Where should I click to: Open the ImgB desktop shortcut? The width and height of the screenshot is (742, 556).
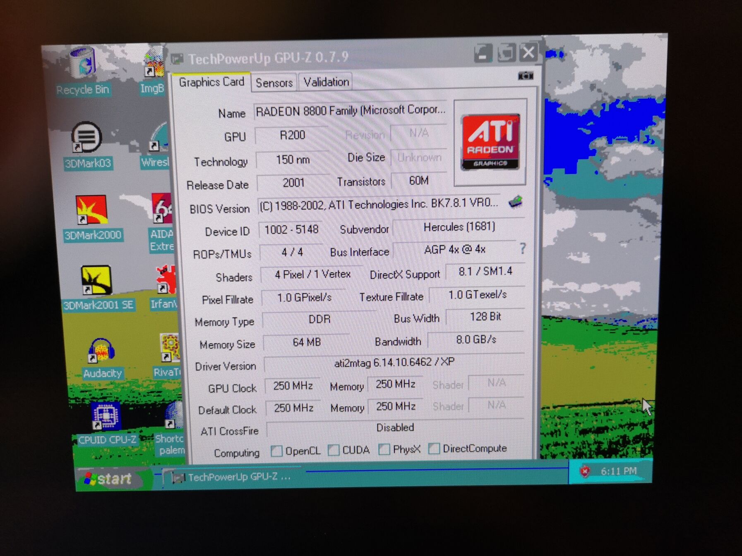click(153, 72)
